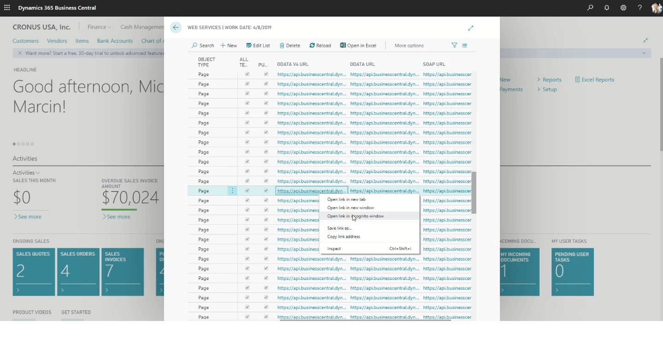
Task: Collapse the role center navigation icon
Action: click(x=645, y=41)
